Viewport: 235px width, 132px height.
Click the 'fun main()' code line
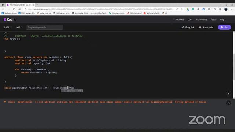(x=12, y=39)
